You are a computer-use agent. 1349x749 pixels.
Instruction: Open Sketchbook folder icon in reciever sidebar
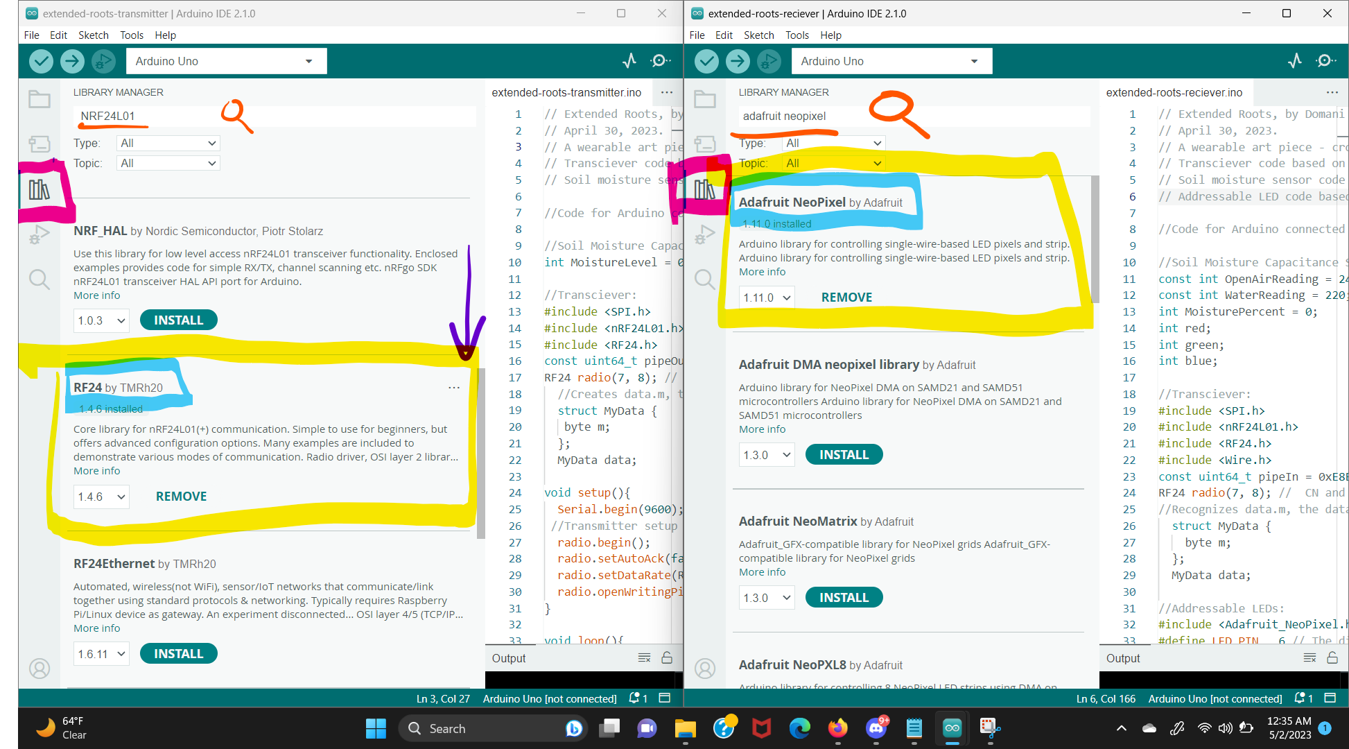[705, 99]
